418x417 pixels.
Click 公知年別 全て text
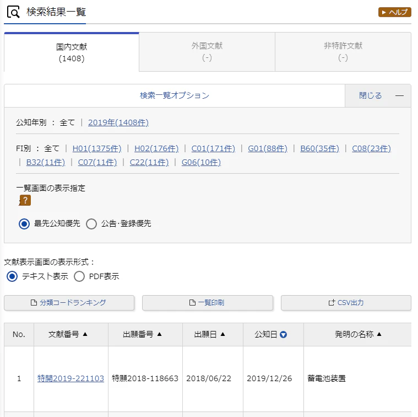[x=67, y=122]
